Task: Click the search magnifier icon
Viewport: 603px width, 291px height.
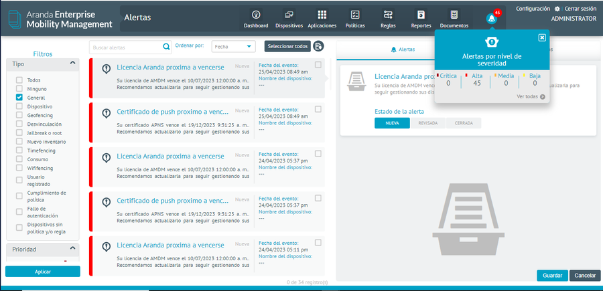Action: tap(167, 47)
